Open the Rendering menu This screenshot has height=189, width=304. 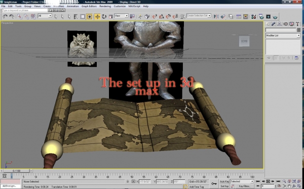(105, 6)
